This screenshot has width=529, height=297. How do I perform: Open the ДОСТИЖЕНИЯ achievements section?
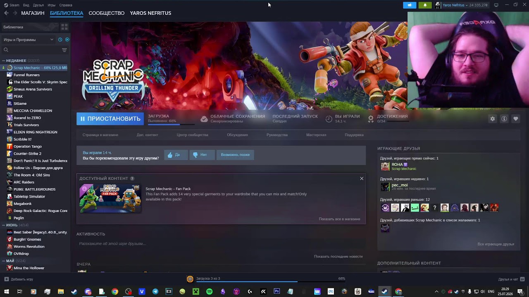(388, 118)
